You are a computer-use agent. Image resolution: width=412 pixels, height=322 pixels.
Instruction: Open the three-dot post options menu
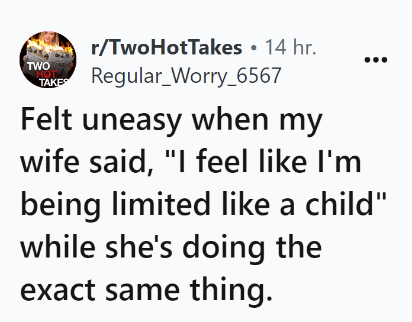(376, 60)
